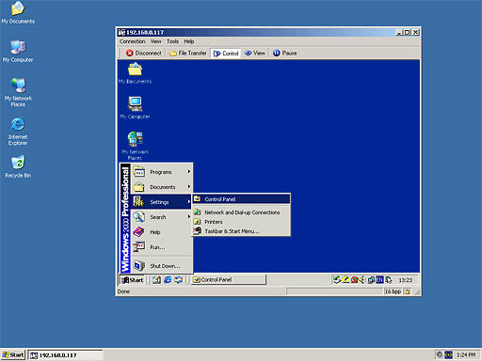
Task: Expand the Programs submenu
Action: pyautogui.click(x=161, y=172)
